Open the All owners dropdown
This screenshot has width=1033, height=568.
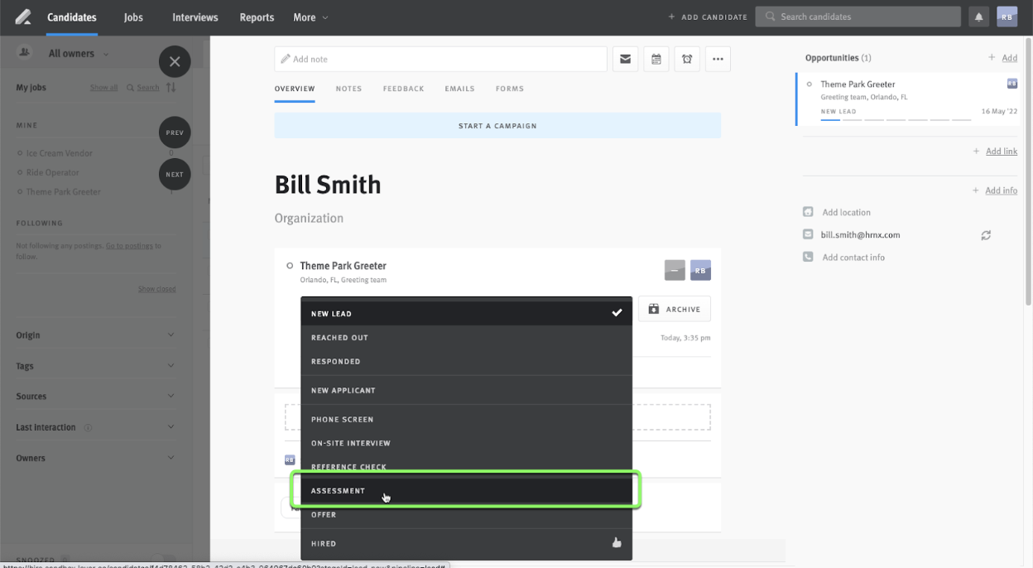pyautogui.click(x=73, y=53)
